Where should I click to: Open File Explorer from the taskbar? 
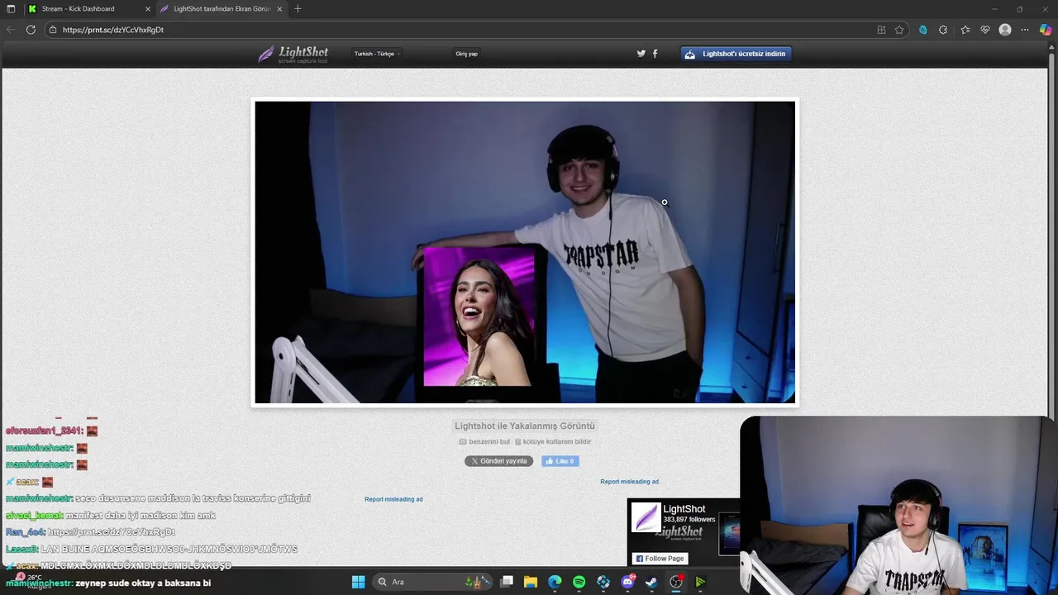click(531, 582)
